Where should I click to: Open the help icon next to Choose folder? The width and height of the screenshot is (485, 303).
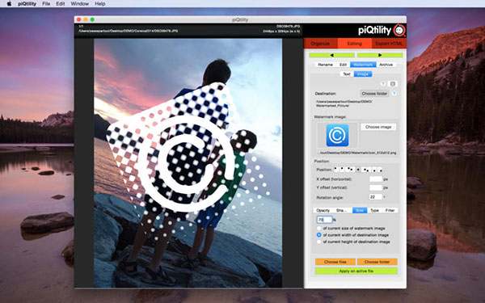point(394,94)
